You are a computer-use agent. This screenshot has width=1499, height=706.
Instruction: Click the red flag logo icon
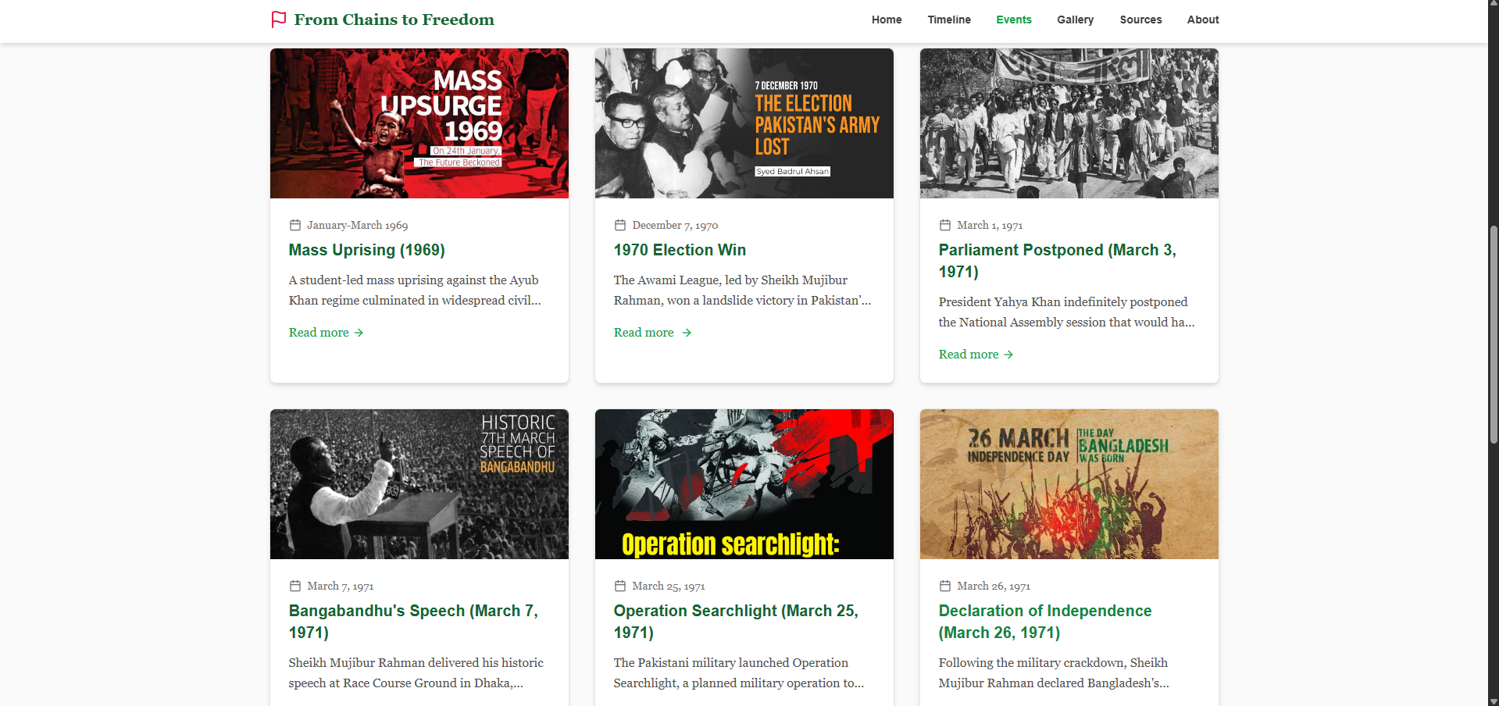[x=279, y=20]
